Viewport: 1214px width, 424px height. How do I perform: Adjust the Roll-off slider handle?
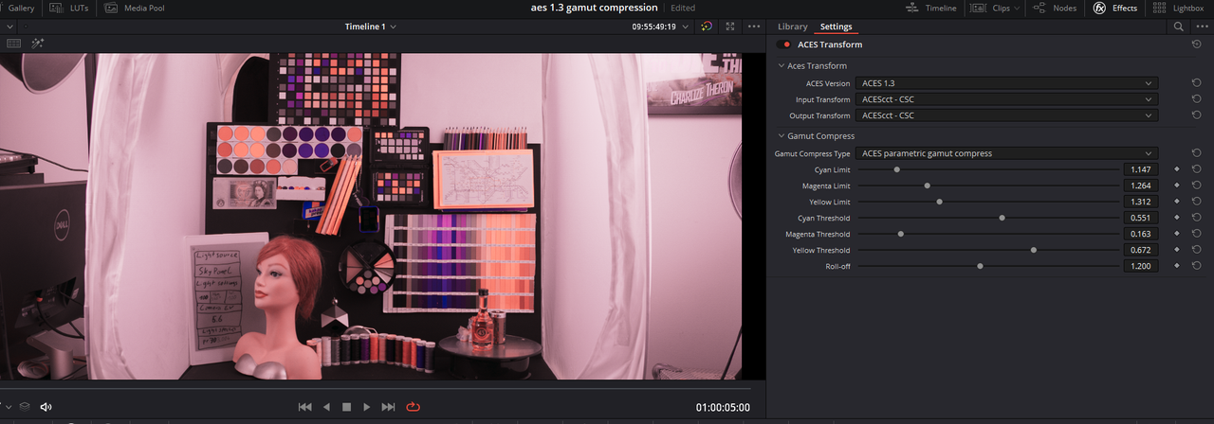(980, 266)
